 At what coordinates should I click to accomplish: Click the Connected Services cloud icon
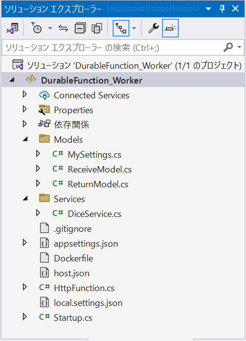point(44,95)
